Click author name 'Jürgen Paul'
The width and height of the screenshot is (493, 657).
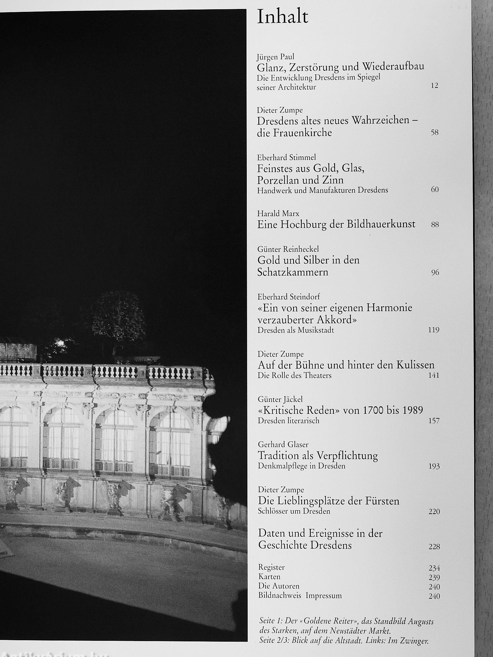275,57
